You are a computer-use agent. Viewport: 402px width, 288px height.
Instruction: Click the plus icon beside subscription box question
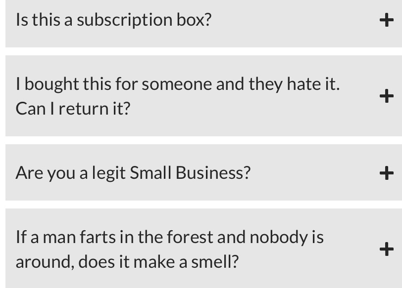click(386, 20)
